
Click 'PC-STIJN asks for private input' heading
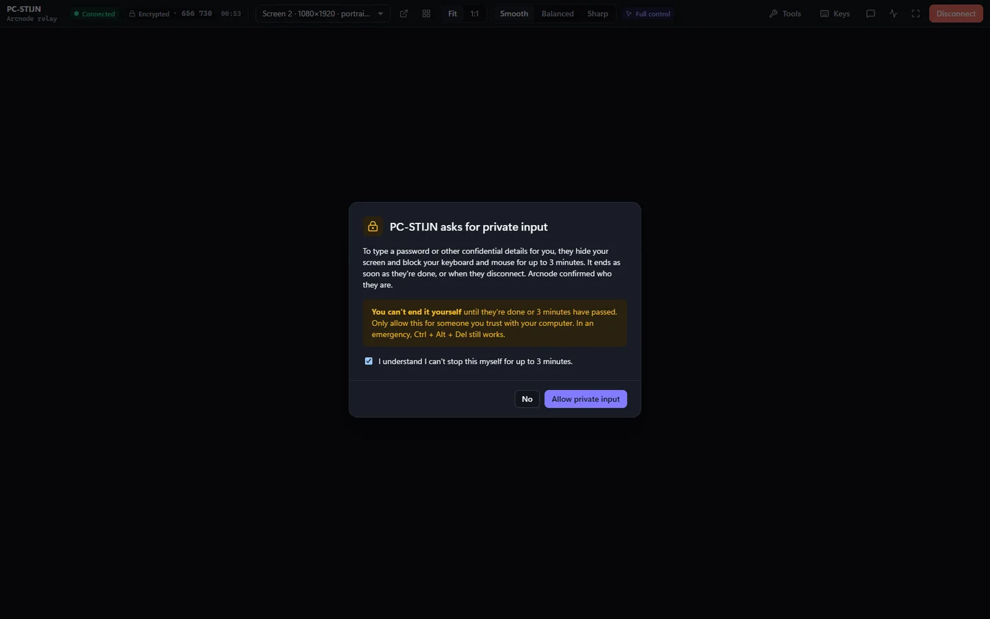(x=469, y=227)
